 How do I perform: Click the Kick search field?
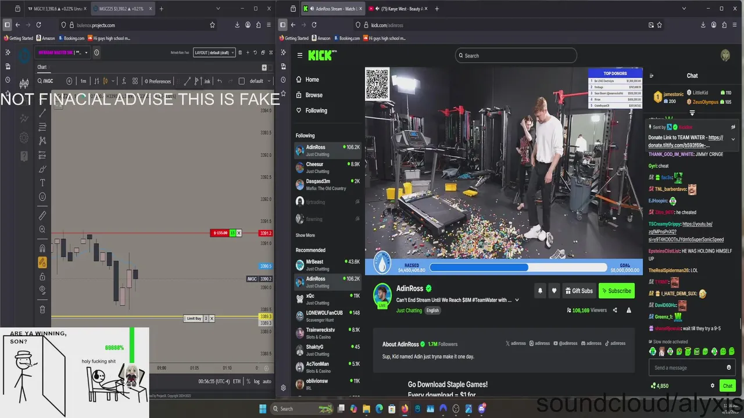pos(516,56)
